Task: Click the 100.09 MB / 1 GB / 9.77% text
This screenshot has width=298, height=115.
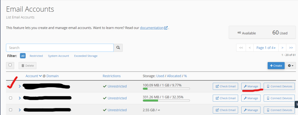Action: [x=162, y=85]
